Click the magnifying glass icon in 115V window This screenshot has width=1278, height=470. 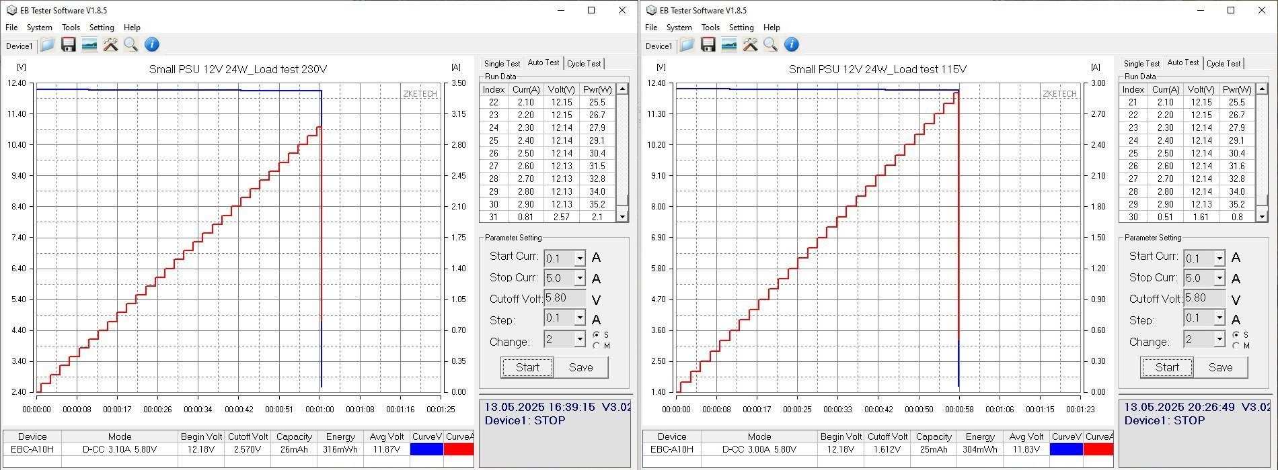(771, 45)
